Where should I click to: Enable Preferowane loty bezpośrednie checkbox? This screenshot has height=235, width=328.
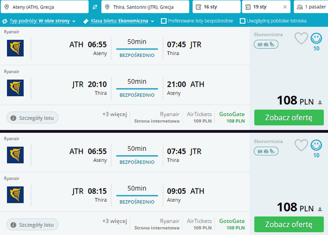coord(163,21)
